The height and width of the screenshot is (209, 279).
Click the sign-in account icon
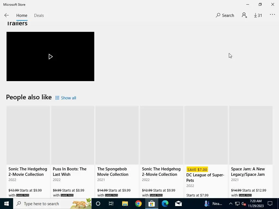point(244,15)
